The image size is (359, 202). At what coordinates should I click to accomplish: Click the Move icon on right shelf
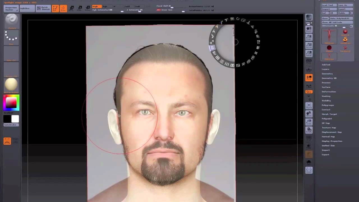coord(309,114)
